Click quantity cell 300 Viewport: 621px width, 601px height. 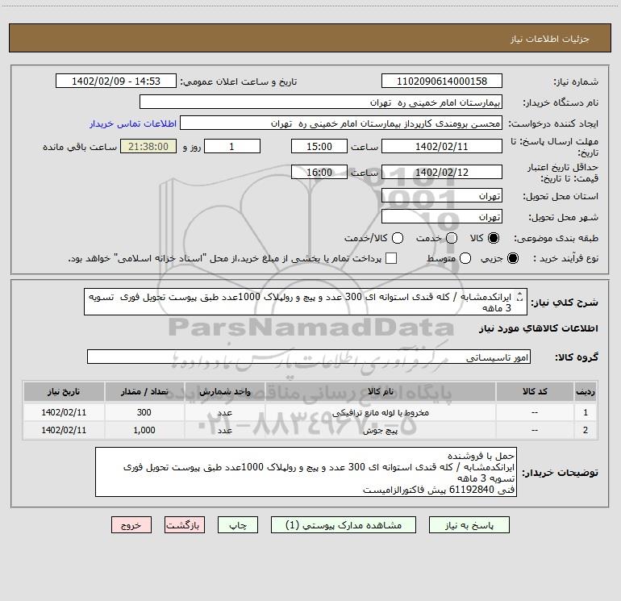144,412
